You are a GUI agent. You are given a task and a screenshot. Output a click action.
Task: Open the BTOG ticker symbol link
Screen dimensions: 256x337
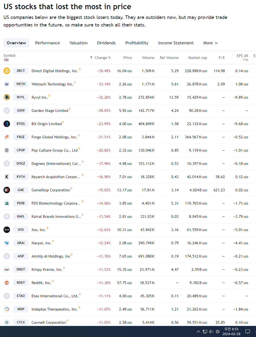click(21, 124)
